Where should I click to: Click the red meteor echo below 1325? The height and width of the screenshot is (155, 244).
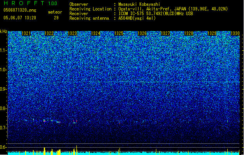(119, 122)
